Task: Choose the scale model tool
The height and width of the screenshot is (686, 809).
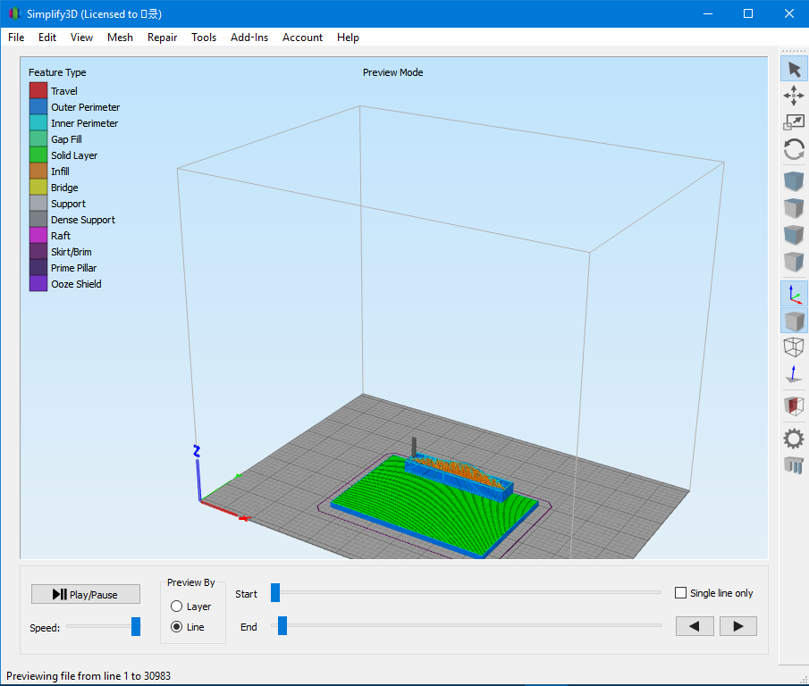Action: (x=794, y=122)
